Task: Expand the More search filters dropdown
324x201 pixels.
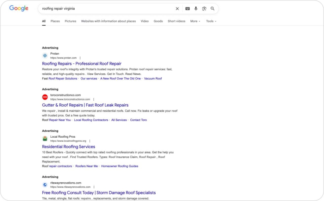Action: (195, 21)
